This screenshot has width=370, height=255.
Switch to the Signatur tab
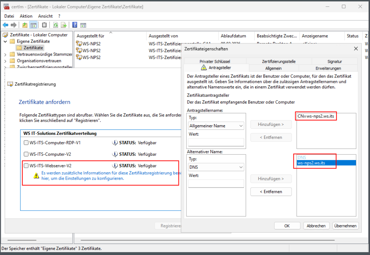coord(334,61)
